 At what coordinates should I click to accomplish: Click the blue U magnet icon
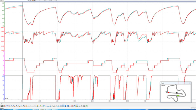tap(68, 106)
